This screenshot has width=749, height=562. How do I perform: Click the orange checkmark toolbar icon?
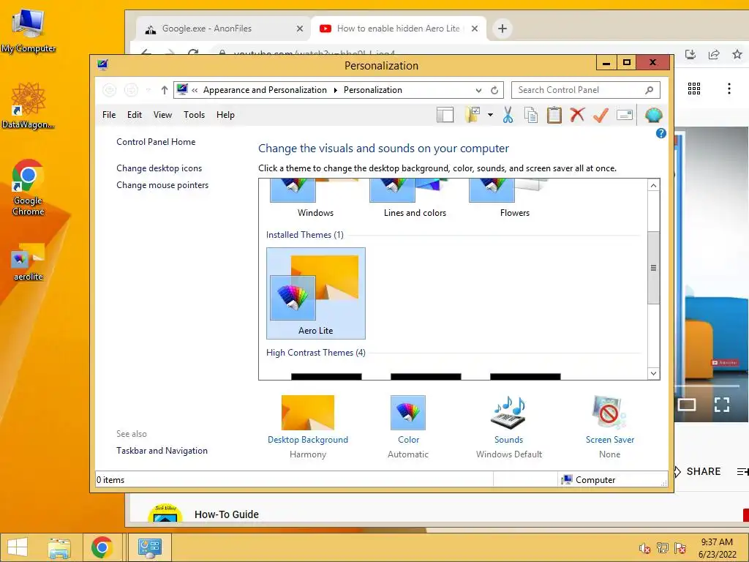601,115
